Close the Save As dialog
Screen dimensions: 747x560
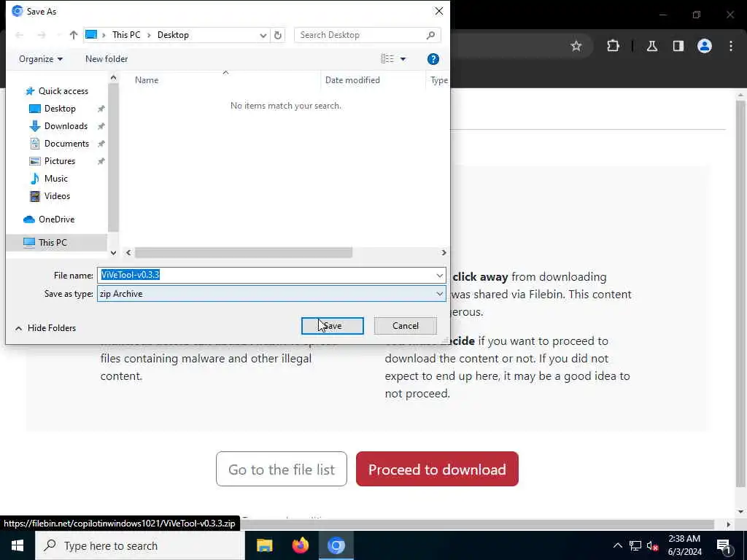[438, 11]
